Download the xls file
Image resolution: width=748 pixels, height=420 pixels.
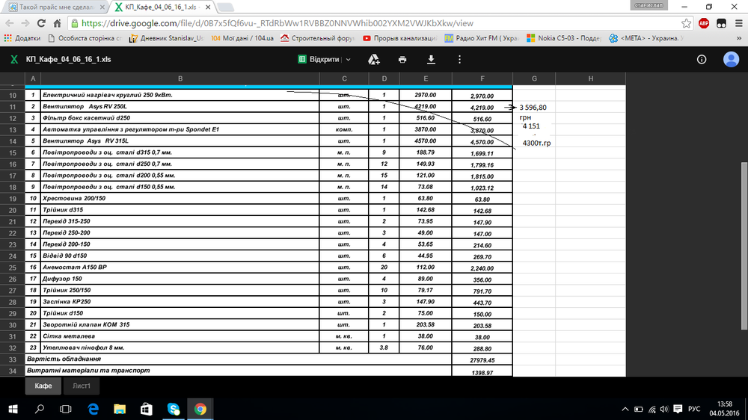coord(431,59)
